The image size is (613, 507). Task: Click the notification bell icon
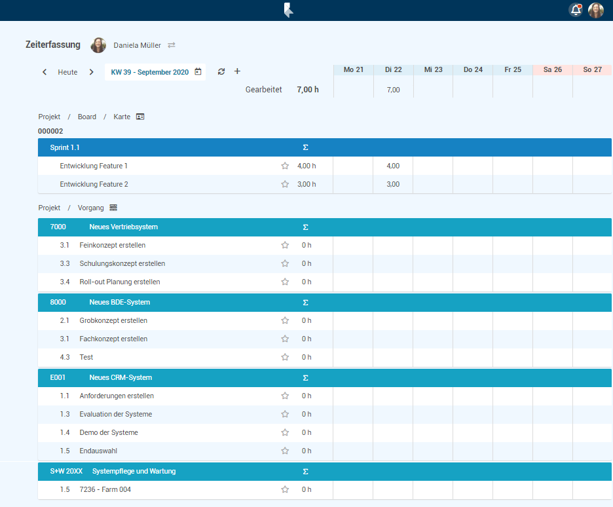click(x=576, y=10)
